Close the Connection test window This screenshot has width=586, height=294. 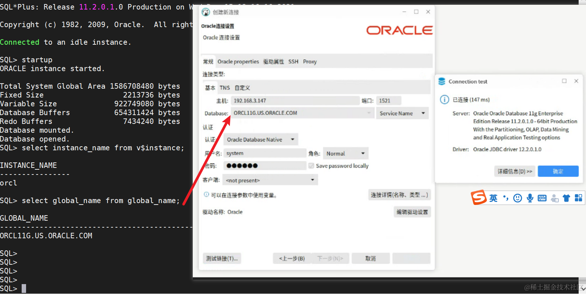(x=576, y=81)
